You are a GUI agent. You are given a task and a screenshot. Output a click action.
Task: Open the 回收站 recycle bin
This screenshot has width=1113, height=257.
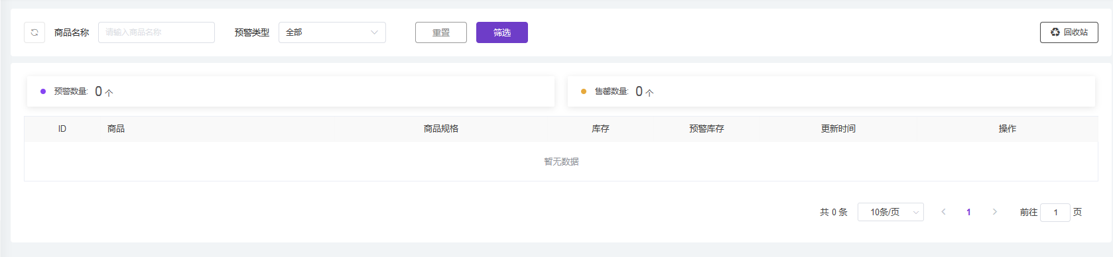[x=1069, y=32]
